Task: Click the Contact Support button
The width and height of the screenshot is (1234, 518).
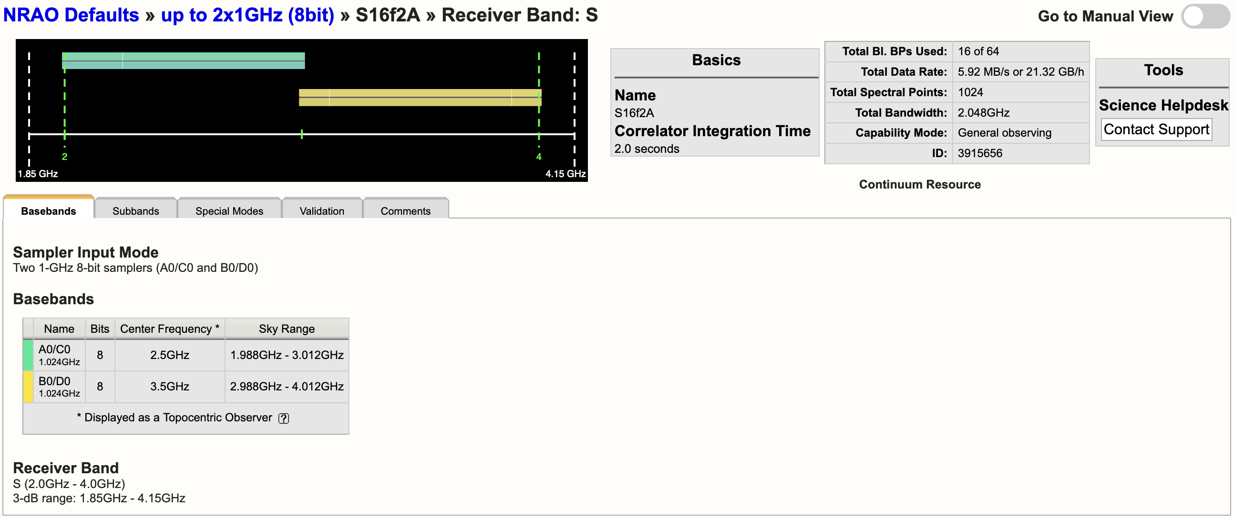Action: (x=1156, y=129)
